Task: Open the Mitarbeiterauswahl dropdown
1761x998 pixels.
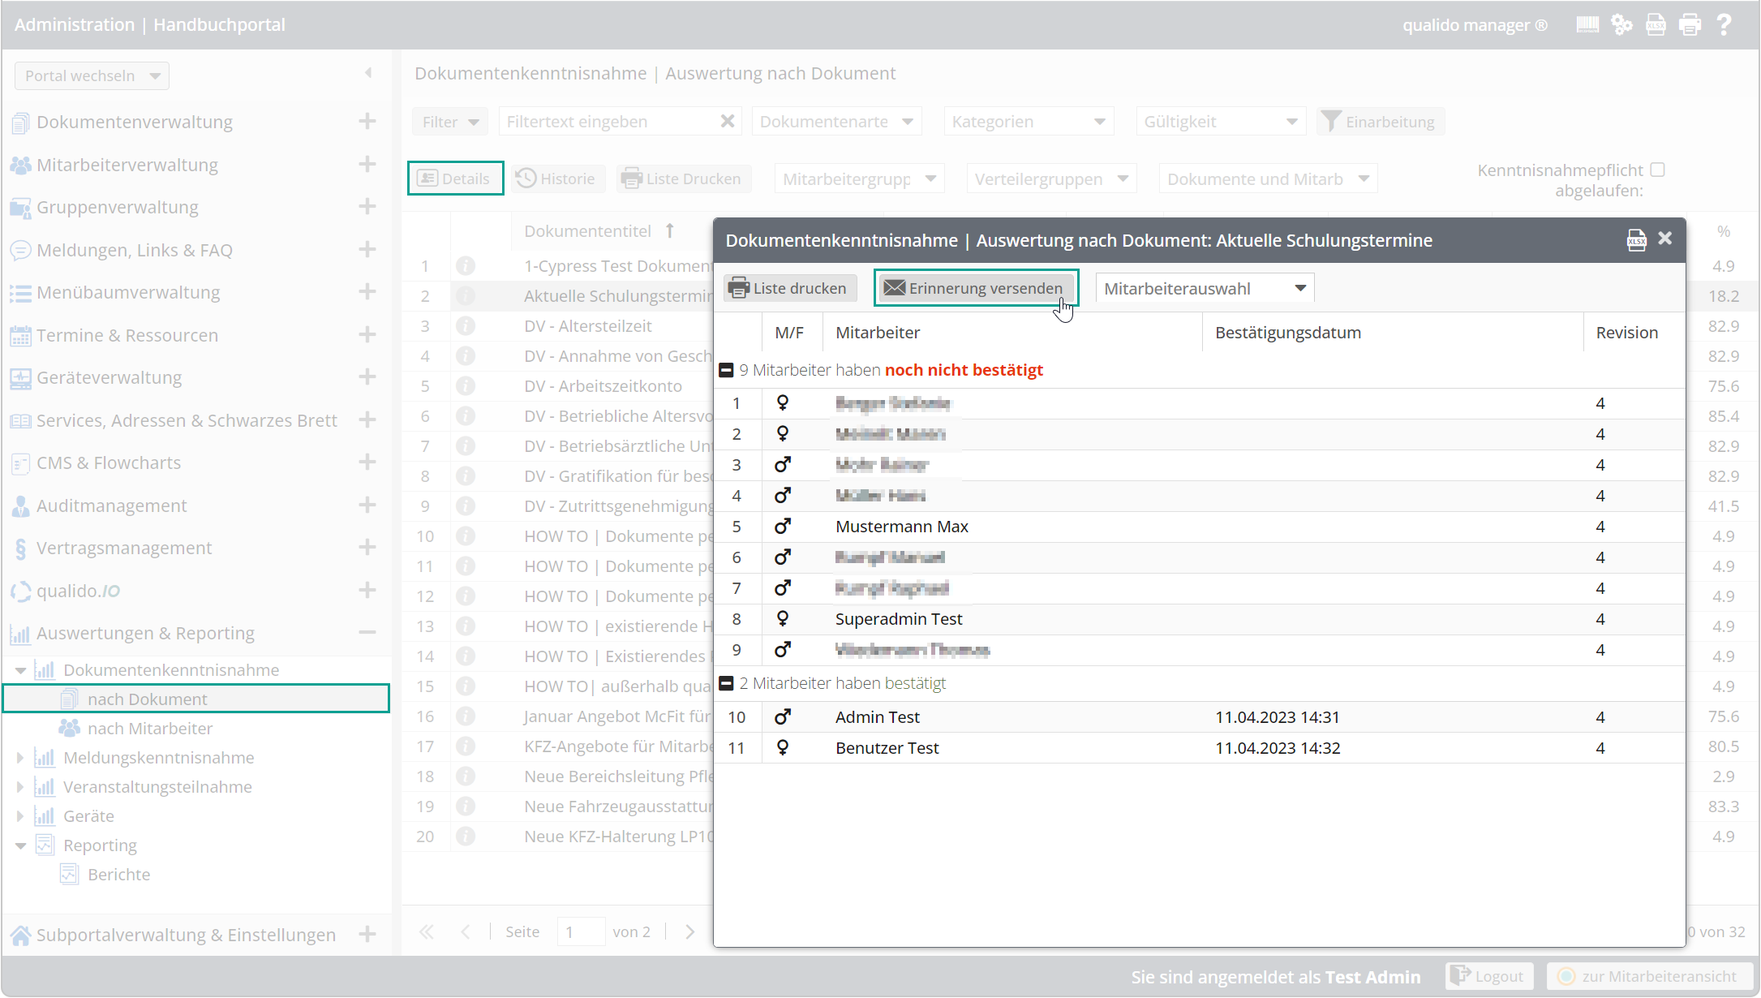Action: 1205,288
